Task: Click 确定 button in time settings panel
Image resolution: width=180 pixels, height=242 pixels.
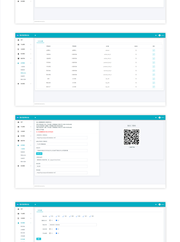Action: [x=39, y=239]
